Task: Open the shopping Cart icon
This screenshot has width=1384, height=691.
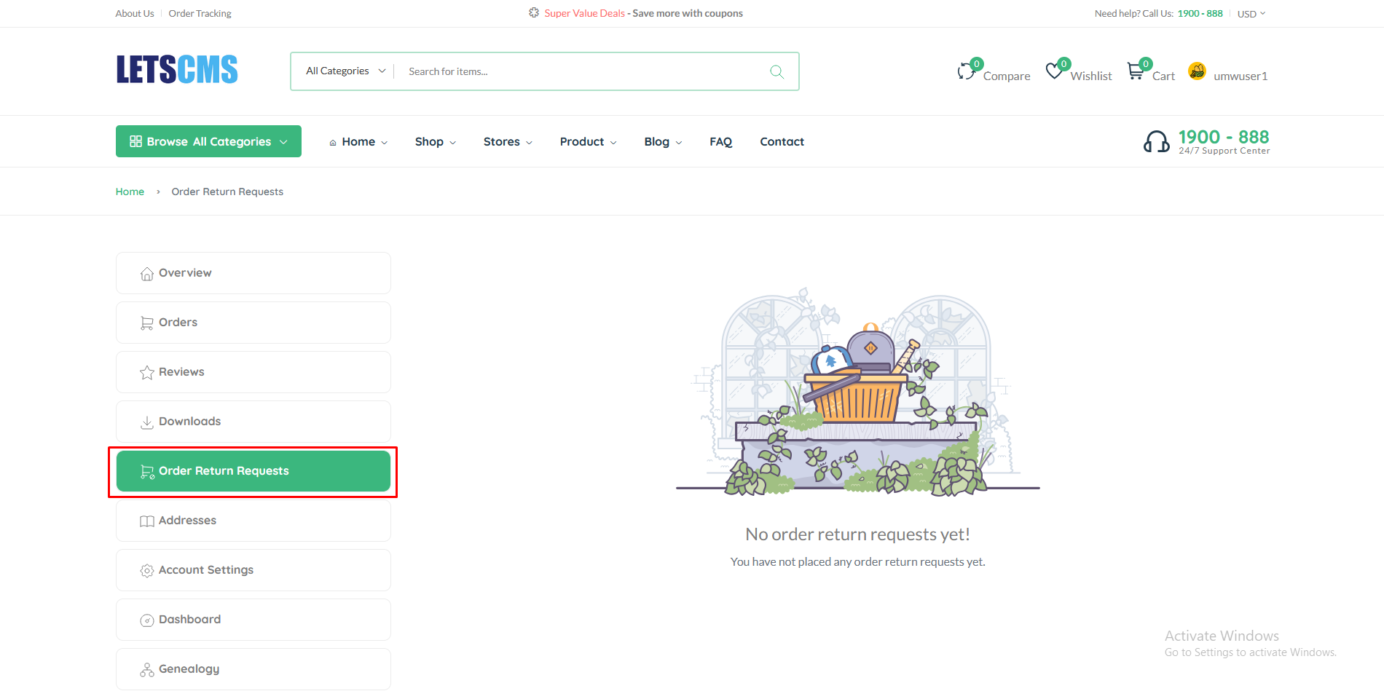Action: 1135,71
